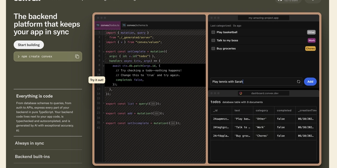The height and width of the screenshot is (168, 337).
Task: Check the Play basketball todo
Action: [213, 32]
